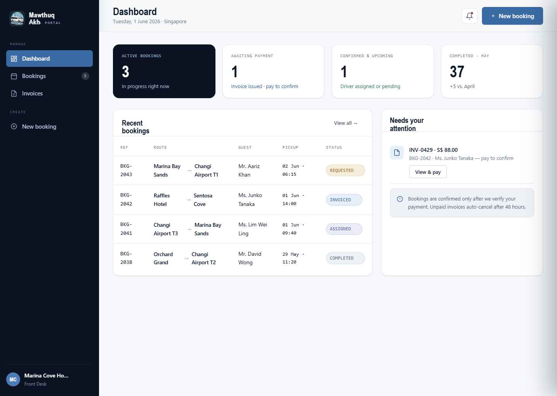Select booking reference BKG-2042
557x396 pixels.
point(126,200)
